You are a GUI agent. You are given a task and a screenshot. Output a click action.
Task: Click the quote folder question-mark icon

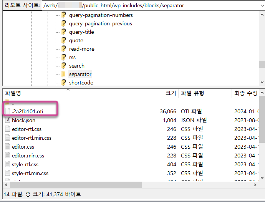click(64, 40)
